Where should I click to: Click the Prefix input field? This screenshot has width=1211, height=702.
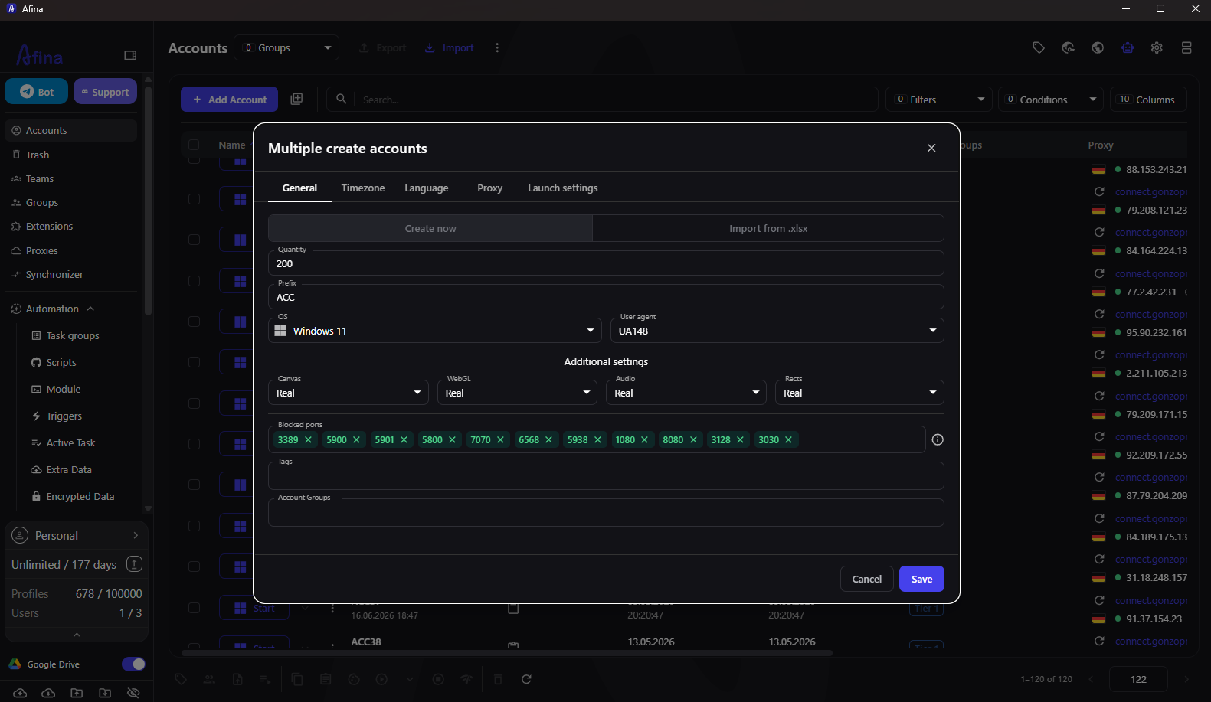(x=606, y=297)
